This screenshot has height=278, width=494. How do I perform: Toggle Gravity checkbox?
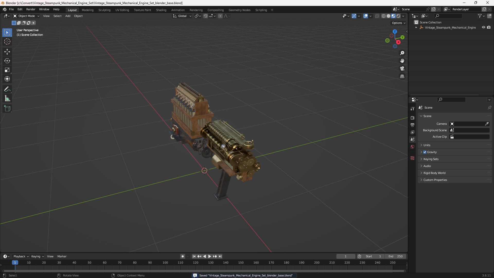click(425, 152)
